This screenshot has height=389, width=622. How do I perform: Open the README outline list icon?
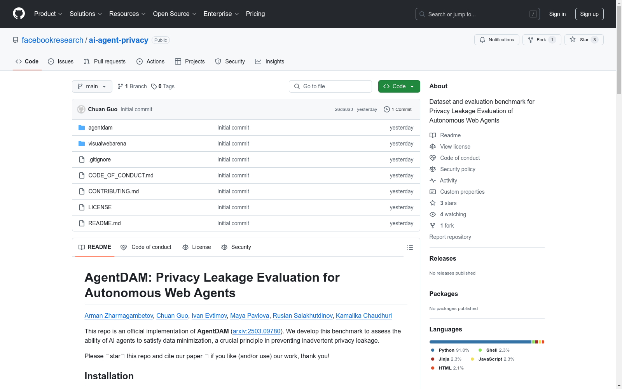(410, 247)
